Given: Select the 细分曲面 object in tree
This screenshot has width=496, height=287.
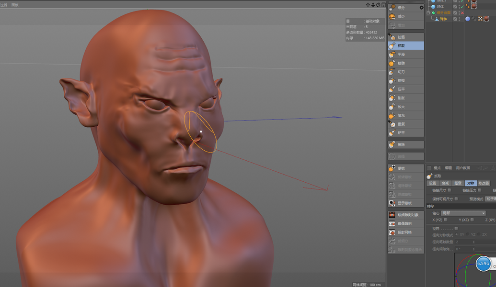Looking at the screenshot, I should point(443,13).
